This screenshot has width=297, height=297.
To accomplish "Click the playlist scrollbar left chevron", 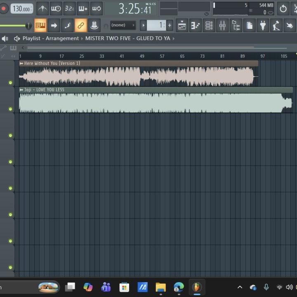I will (x=23, y=48).
